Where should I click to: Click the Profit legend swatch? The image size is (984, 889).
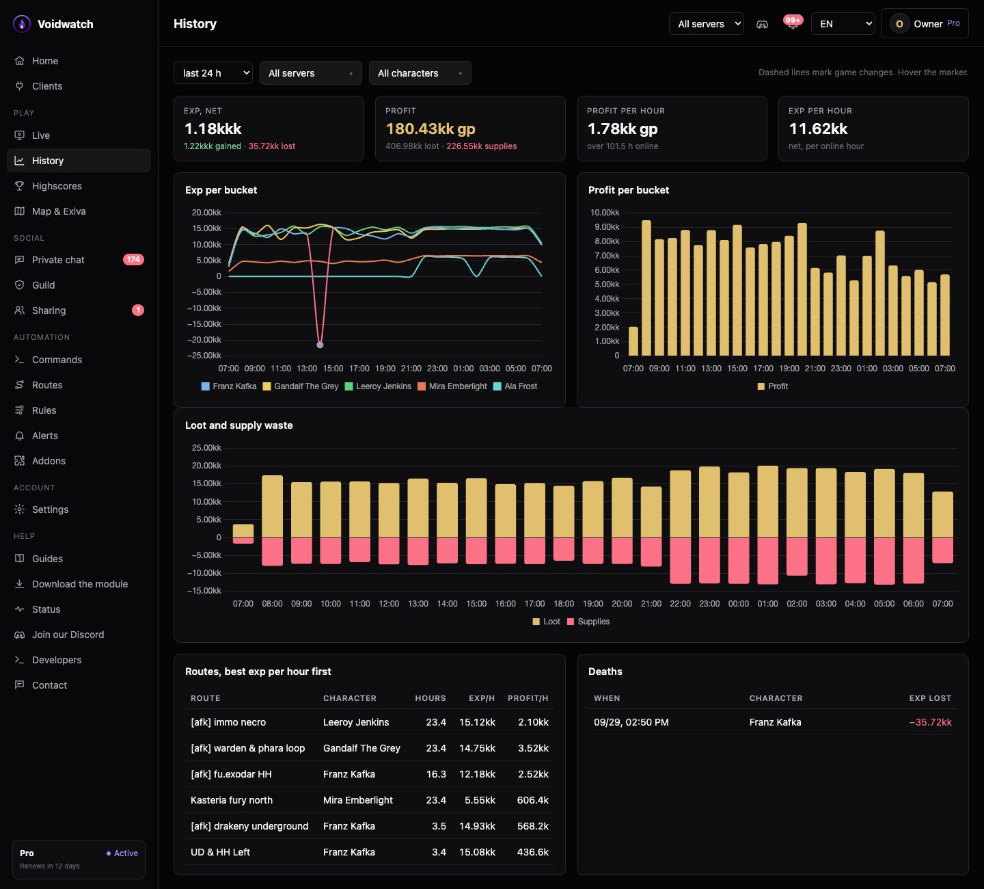point(761,386)
